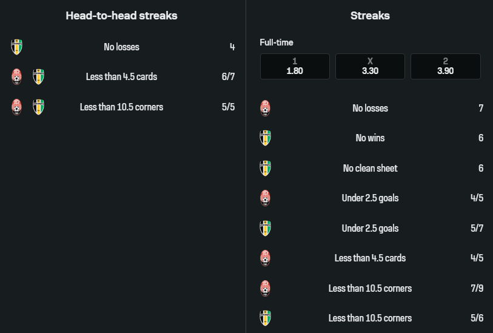Click the Head-to-head streaks heading
493x333 pixels.
(x=121, y=16)
